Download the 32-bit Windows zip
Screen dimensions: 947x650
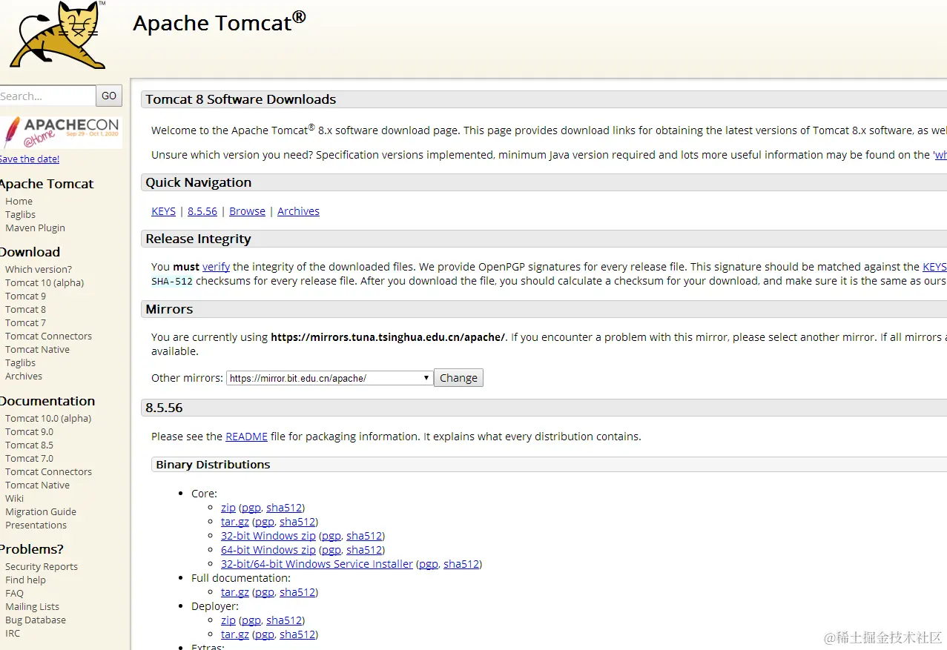268,536
